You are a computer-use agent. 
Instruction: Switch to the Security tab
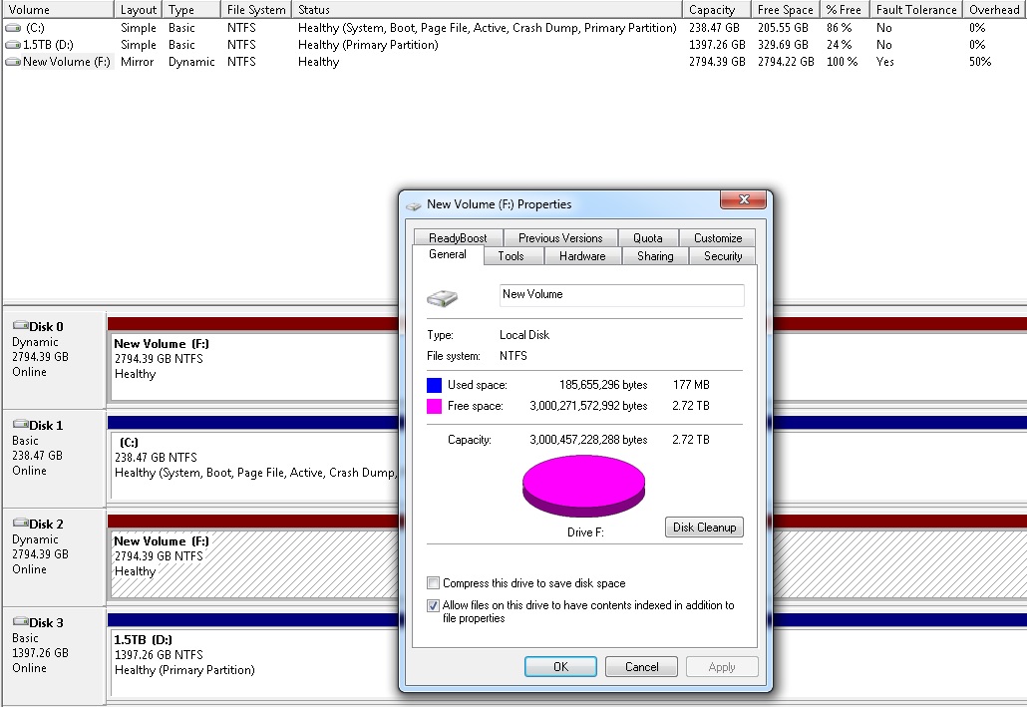(x=723, y=256)
